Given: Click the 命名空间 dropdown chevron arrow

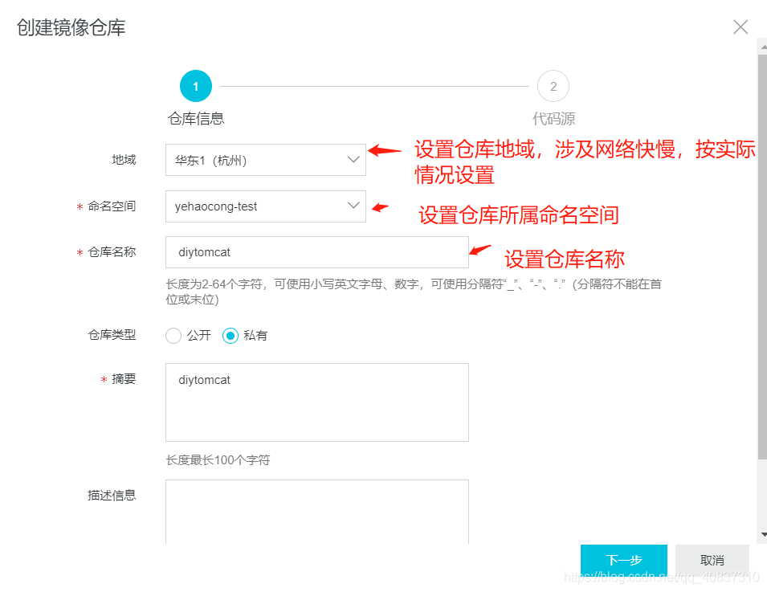Looking at the screenshot, I should (354, 206).
